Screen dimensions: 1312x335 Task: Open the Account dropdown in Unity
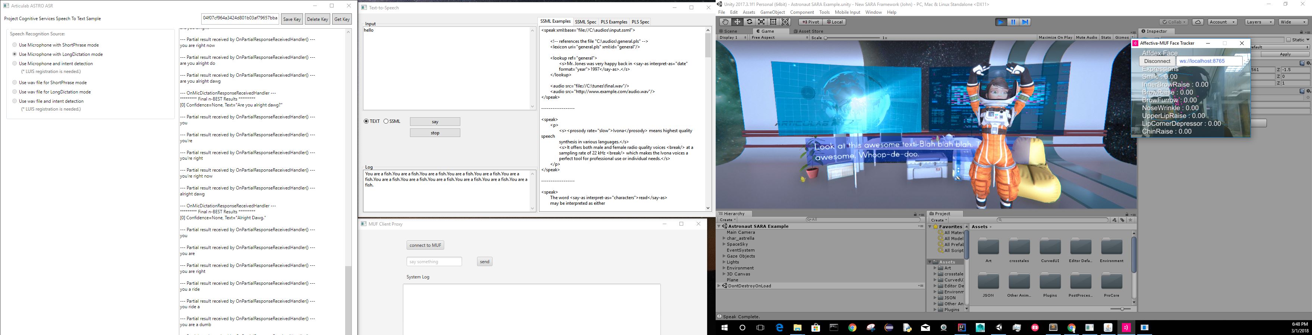[1222, 22]
